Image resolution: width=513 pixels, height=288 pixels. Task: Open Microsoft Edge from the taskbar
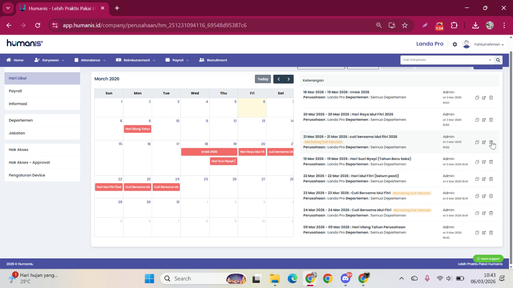point(293,278)
